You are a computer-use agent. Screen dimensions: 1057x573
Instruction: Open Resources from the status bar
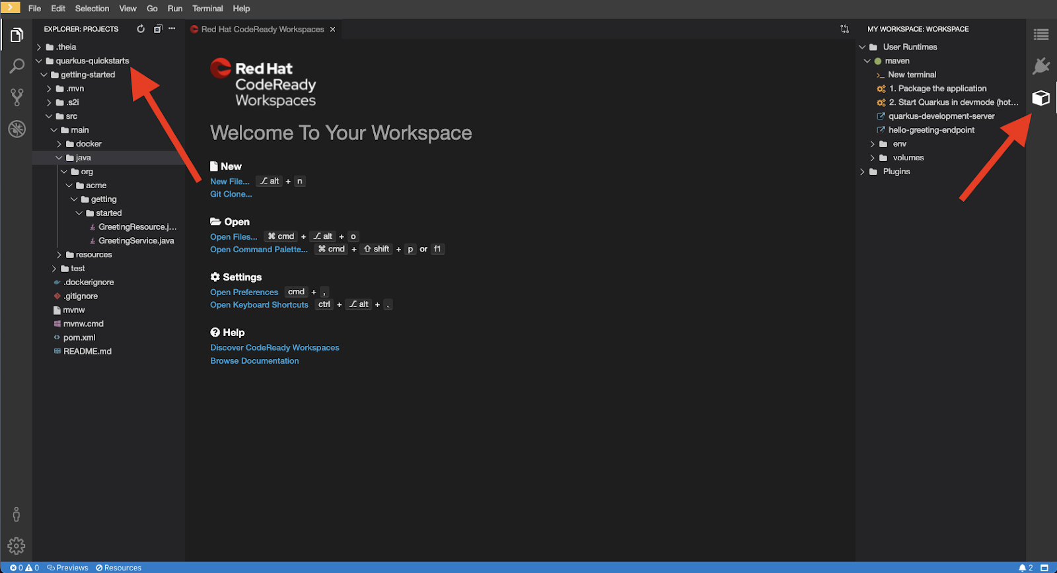[118, 568]
